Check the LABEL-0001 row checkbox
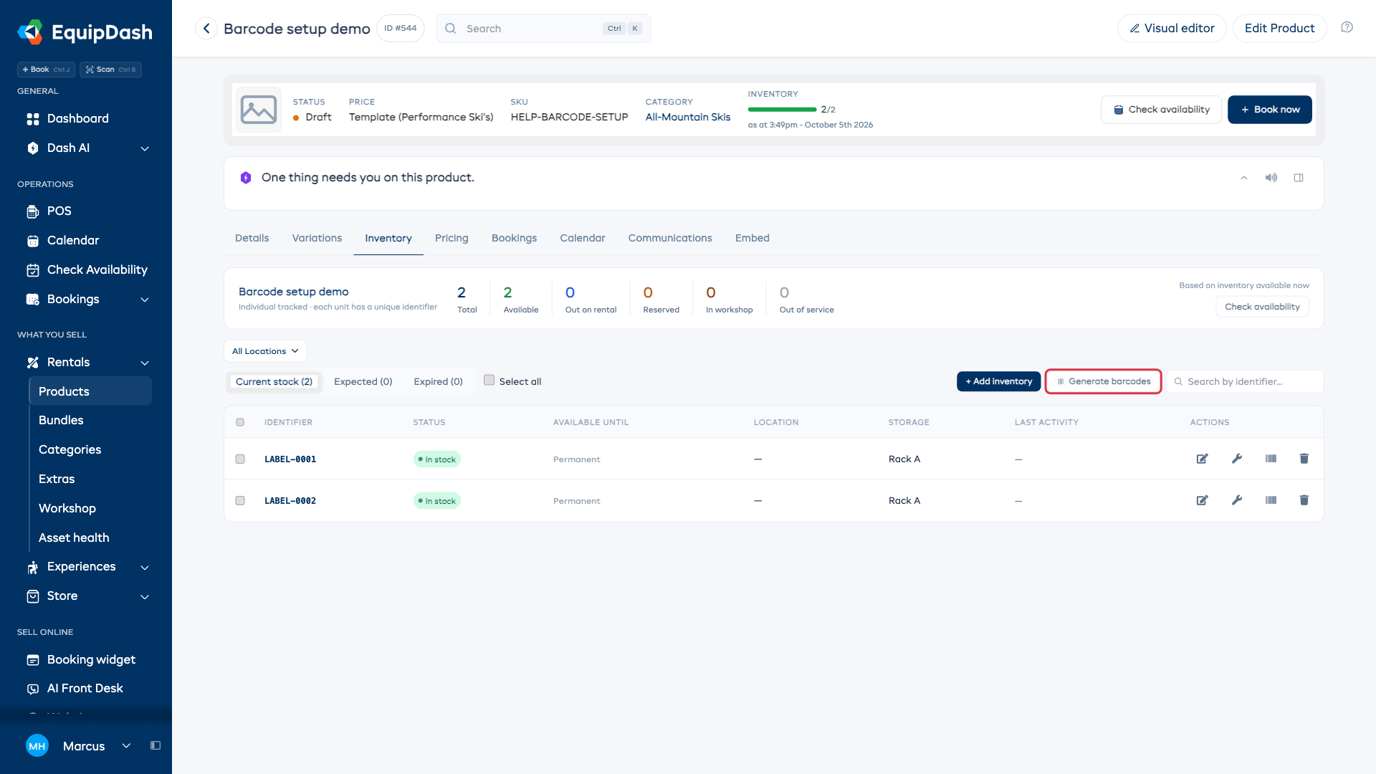1376x774 pixels. pos(240,459)
